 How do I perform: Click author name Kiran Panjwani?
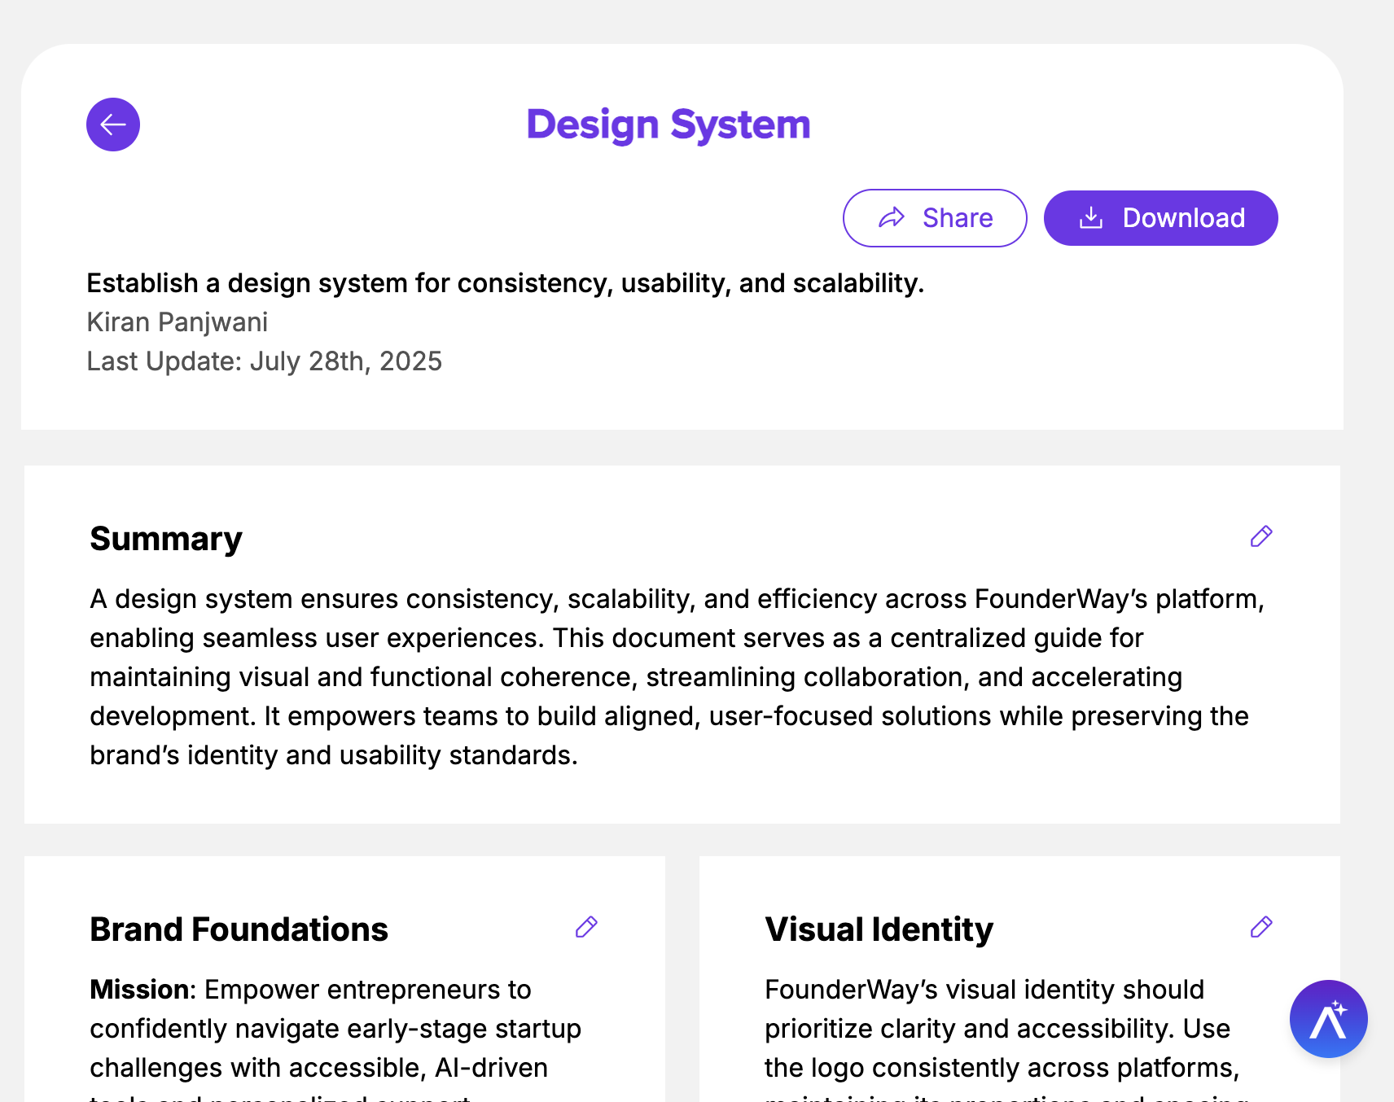pos(178,322)
